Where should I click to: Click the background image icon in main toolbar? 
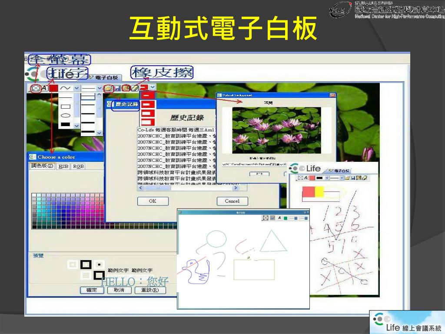point(126,88)
